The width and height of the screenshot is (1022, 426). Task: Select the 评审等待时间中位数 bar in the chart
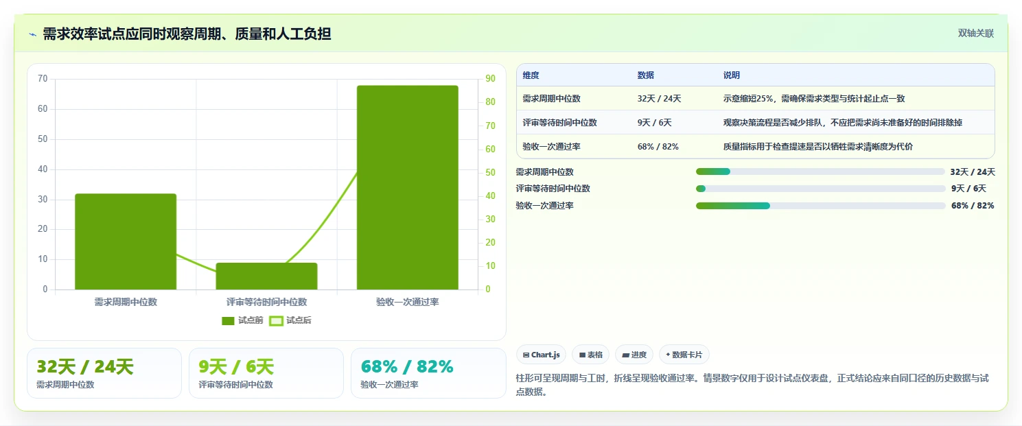266,276
